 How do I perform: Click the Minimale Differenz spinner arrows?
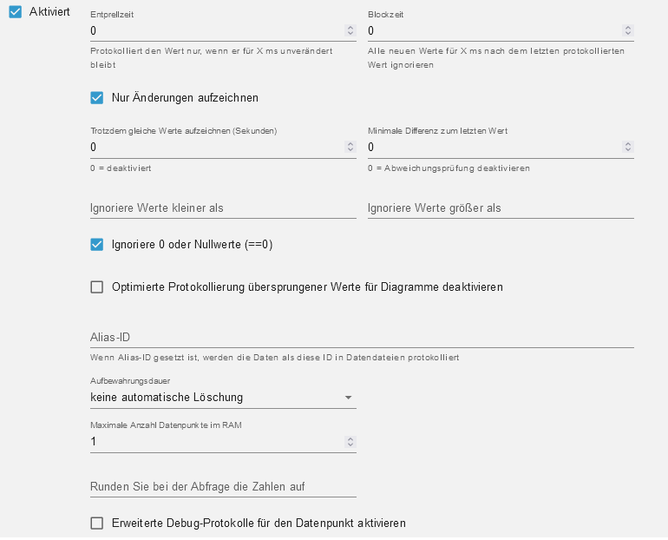(628, 147)
